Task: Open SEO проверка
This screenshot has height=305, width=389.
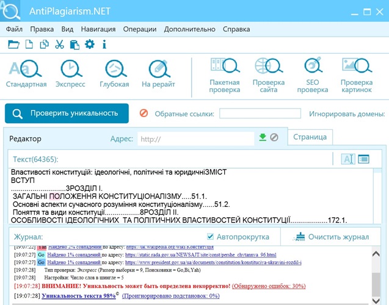Action: tap(313, 76)
